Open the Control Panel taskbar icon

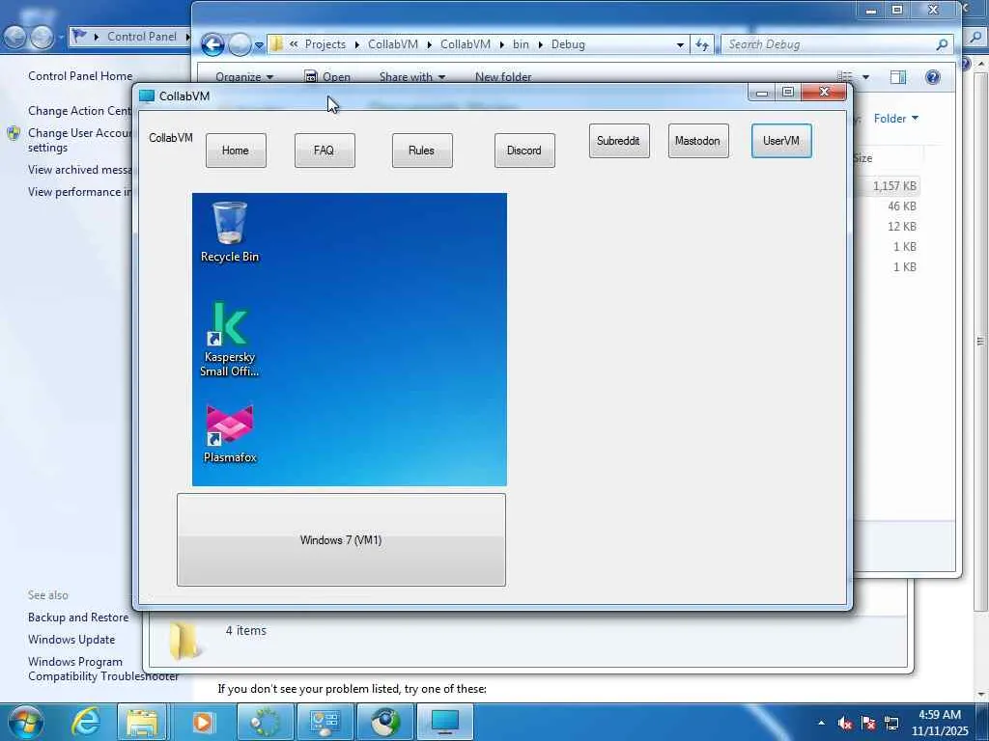tap(325, 722)
